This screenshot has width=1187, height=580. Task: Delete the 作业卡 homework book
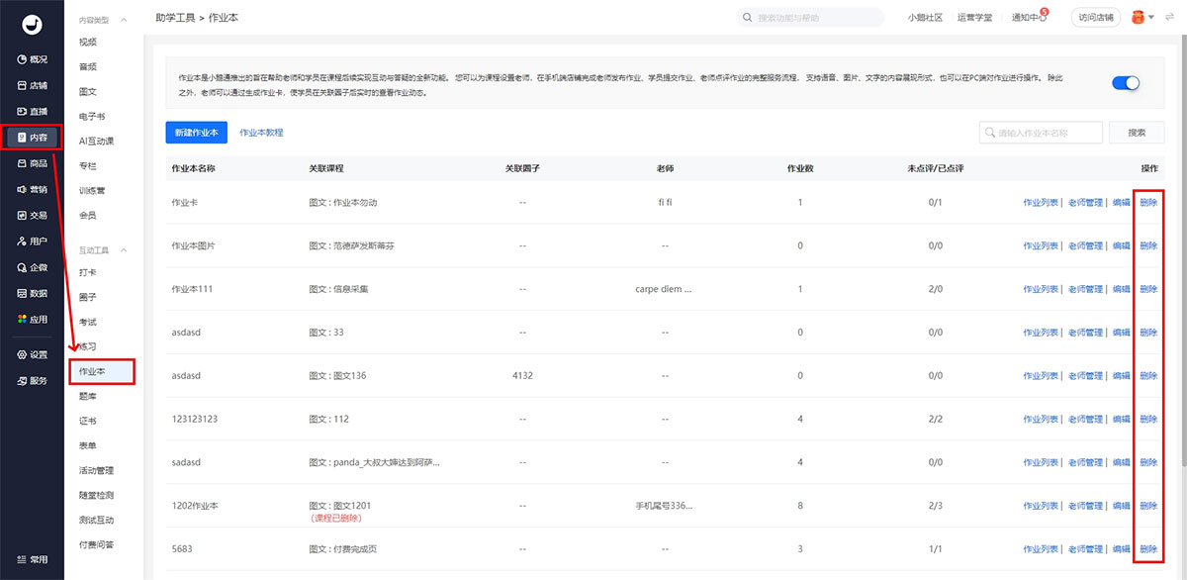click(x=1147, y=203)
